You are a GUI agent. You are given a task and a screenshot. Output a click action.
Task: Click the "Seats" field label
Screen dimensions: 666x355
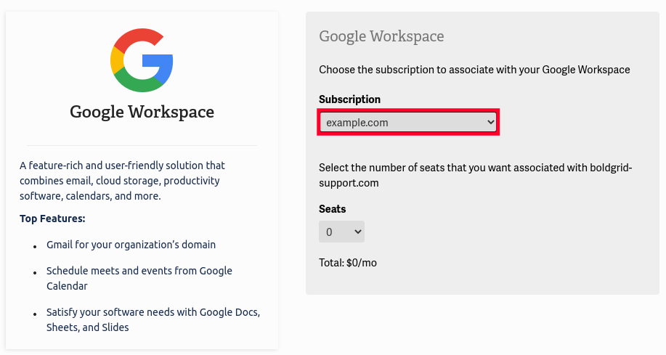point(333,209)
